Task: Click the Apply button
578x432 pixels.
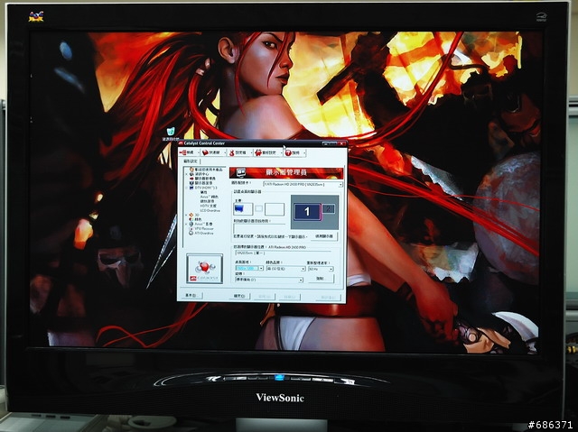Action: pyautogui.click(x=265, y=296)
